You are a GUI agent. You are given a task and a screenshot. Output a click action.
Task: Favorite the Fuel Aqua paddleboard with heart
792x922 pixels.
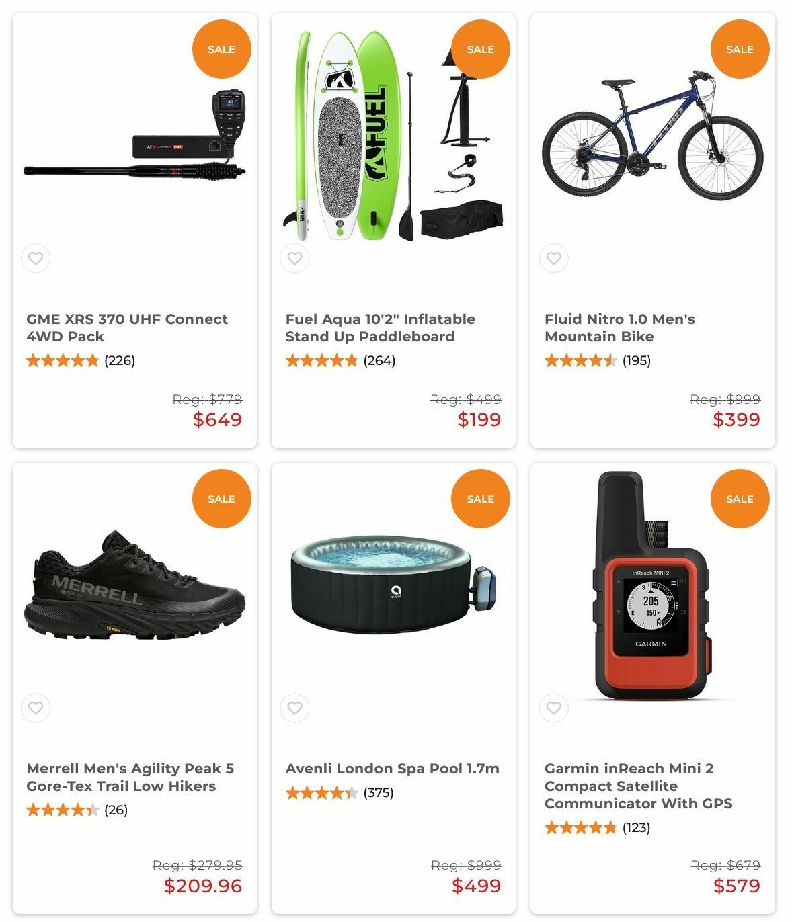point(294,258)
